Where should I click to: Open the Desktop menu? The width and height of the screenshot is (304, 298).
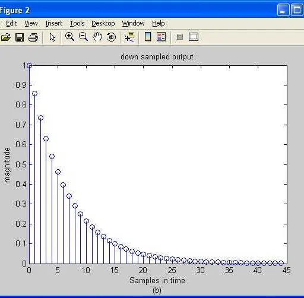pos(103,23)
